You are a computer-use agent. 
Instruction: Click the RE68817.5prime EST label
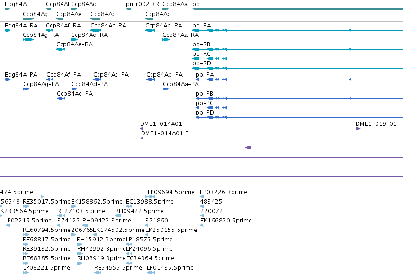point(46,240)
